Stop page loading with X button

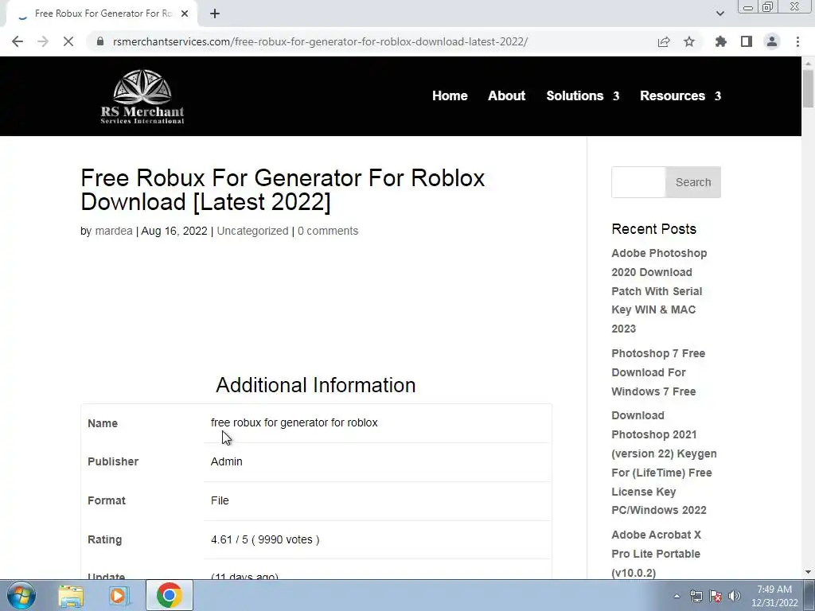[x=68, y=41]
